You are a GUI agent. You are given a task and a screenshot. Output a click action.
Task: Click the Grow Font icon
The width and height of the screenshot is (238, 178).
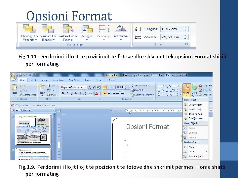[x=90, y=87]
